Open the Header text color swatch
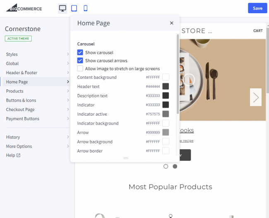The image size is (269, 218). coord(166,86)
